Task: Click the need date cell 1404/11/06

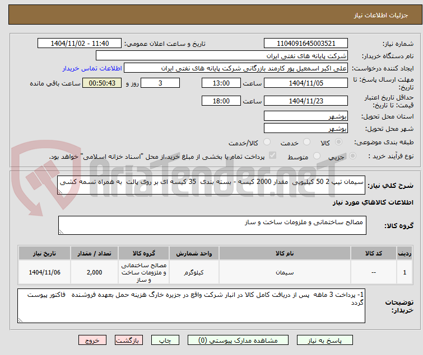Action: (44, 272)
